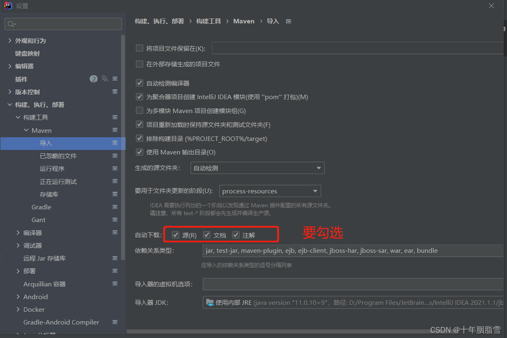Expand Docker tree node
The width and height of the screenshot is (507, 338).
click(x=18, y=309)
